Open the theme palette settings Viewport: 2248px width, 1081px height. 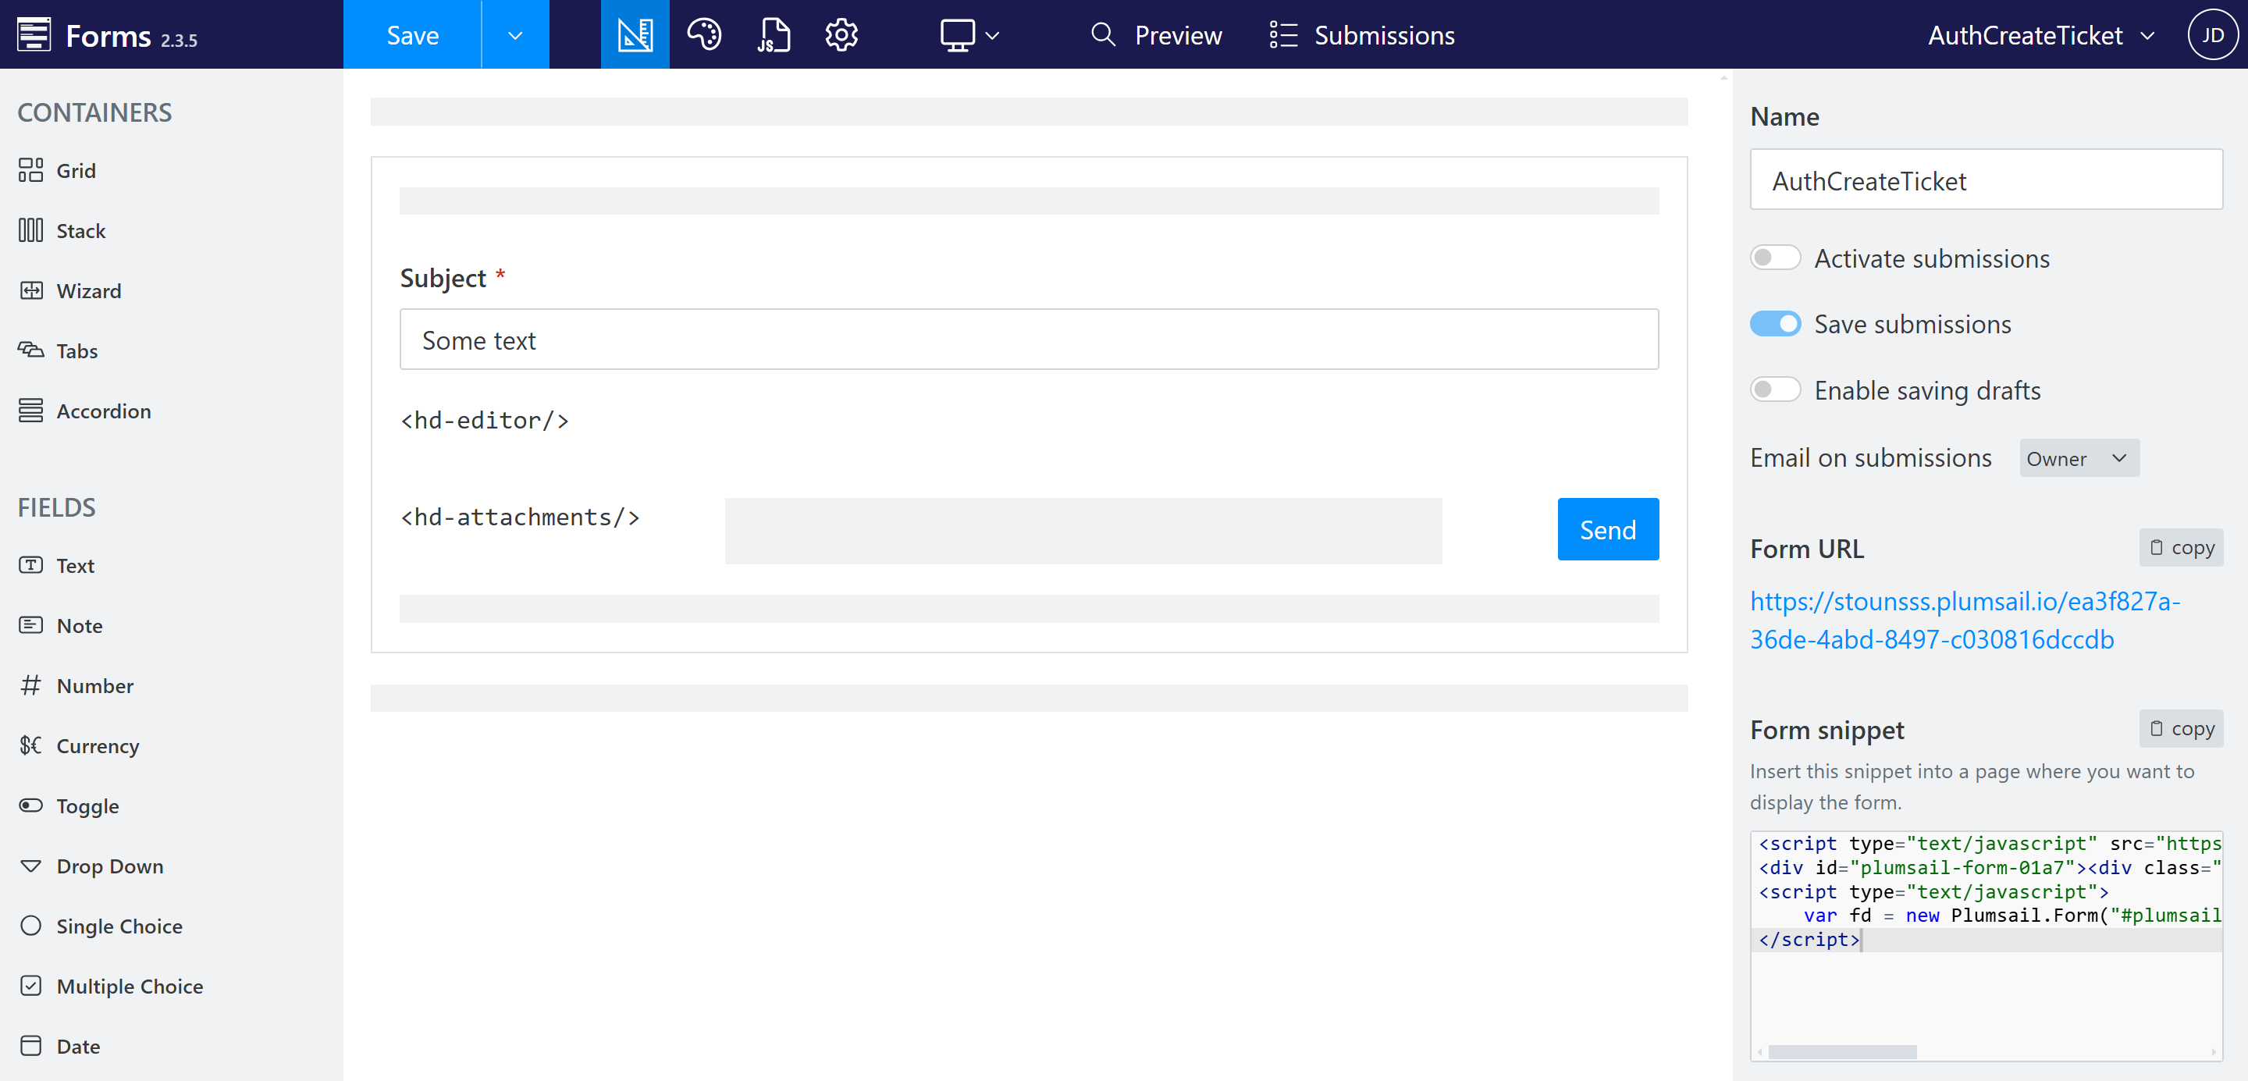[x=703, y=35]
